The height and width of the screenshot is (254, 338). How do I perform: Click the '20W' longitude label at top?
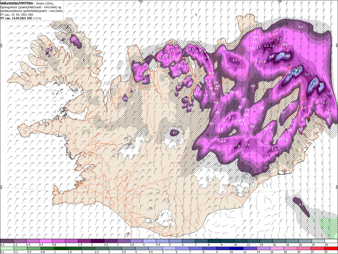[140, 1]
